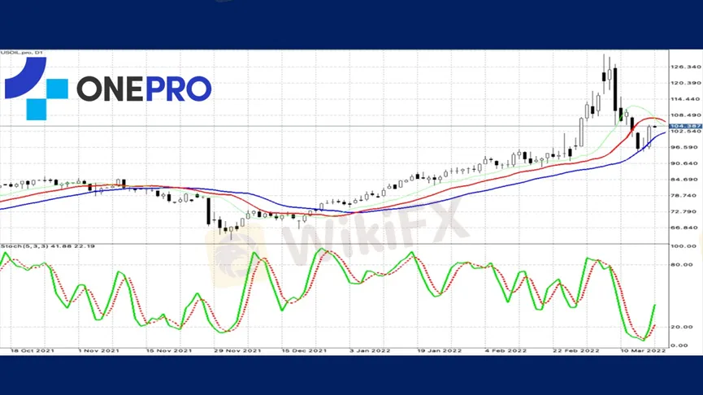Click the 80.00 stochastic level label
Image resolution: width=703 pixels, height=395 pixels.
(x=681, y=264)
